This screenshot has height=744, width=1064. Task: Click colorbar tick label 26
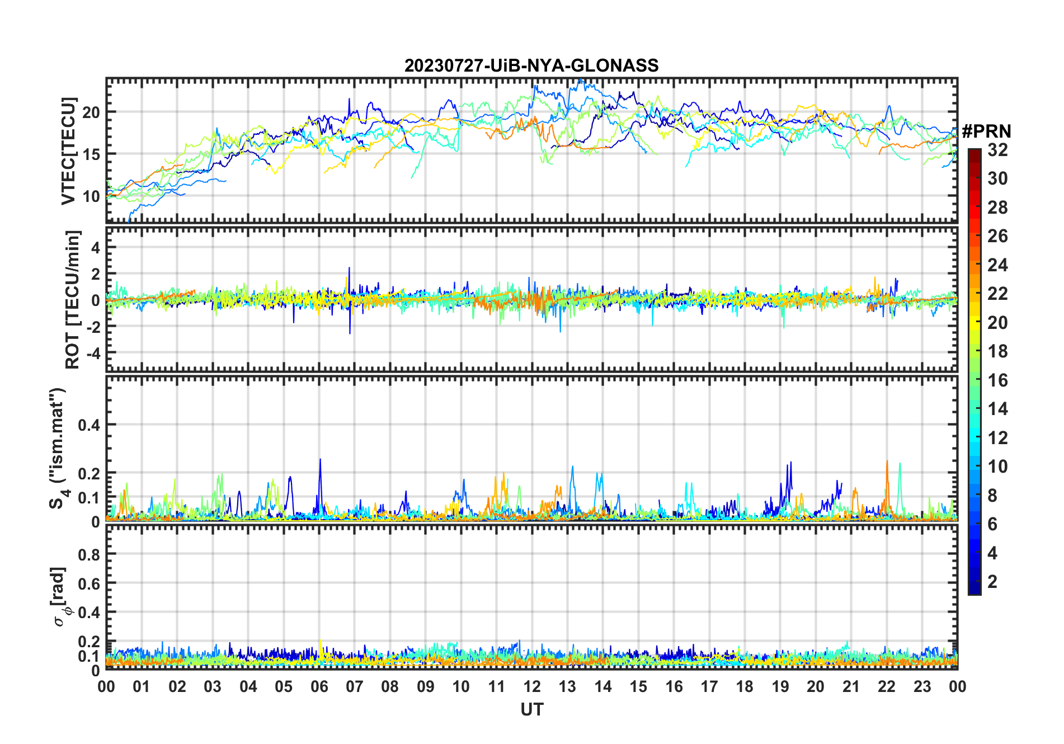(x=997, y=236)
